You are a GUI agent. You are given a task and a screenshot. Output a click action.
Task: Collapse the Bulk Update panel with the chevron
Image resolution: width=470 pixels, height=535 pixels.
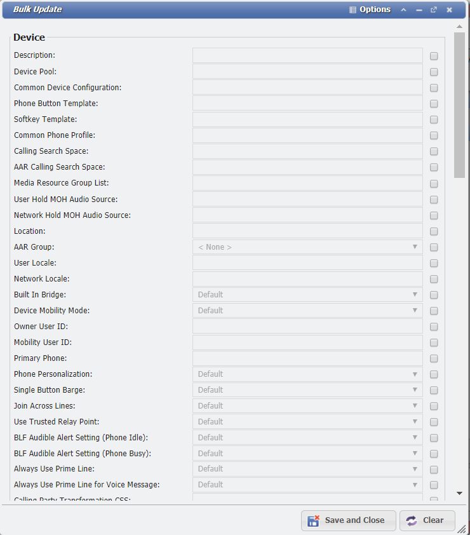[403, 10]
